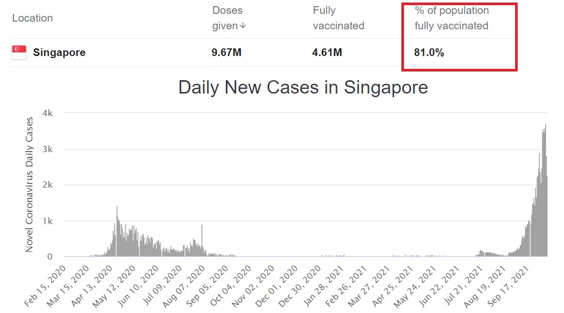
Task: Click the Sep 17, 2021 date label
Action: tap(508, 286)
